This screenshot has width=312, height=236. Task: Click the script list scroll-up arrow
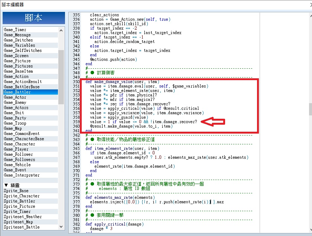[x=61, y=30]
